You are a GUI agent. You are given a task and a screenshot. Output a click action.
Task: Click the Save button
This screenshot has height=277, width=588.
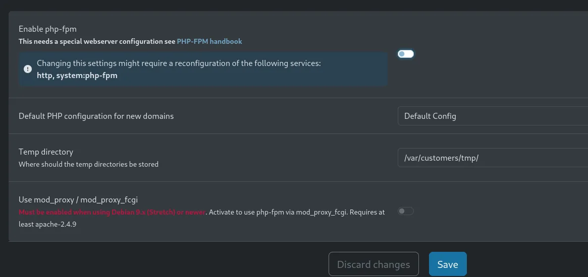[448, 264]
